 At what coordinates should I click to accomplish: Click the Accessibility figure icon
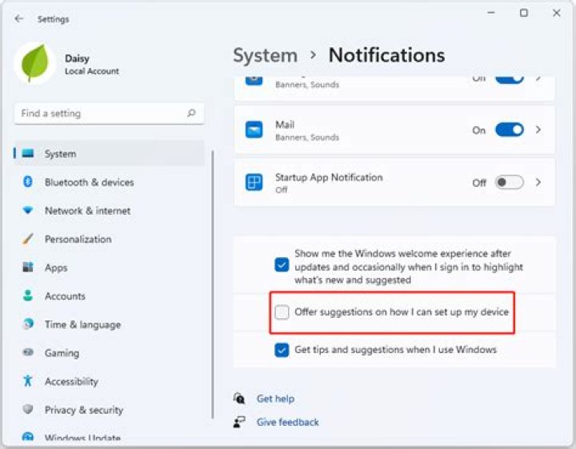pos(28,381)
